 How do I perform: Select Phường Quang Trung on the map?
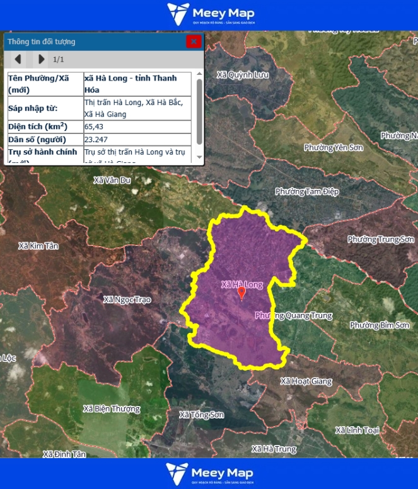pos(294,316)
